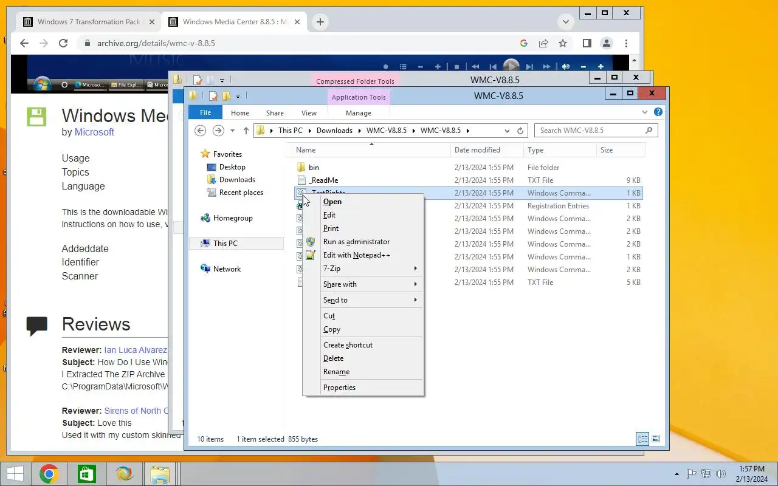Viewport: 778px width, 486px height.
Task: Open the Home ribbon tab
Action: click(239, 113)
